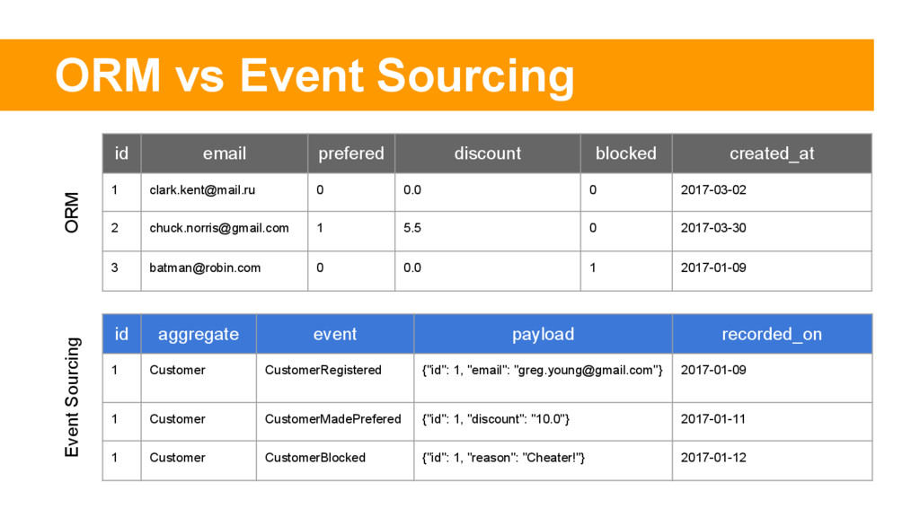Select the 'blocked' column header

(x=626, y=153)
